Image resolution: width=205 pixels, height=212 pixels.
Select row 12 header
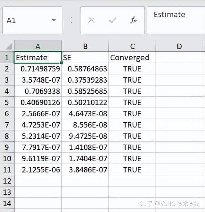pos(7,181)
